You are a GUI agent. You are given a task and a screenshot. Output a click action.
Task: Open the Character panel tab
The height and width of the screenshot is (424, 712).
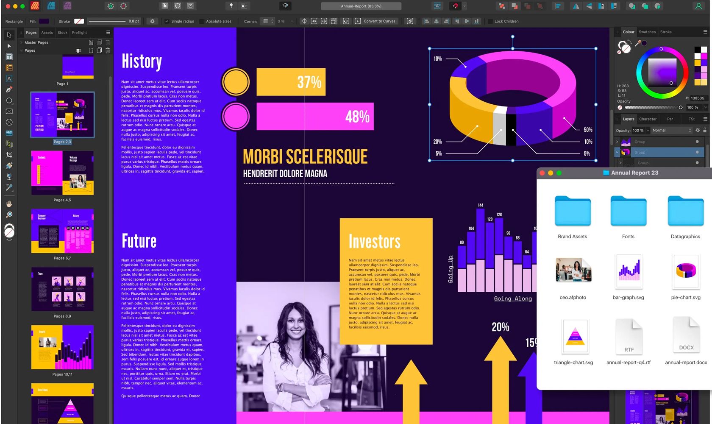pyautogui.click(x=648, y=119)
